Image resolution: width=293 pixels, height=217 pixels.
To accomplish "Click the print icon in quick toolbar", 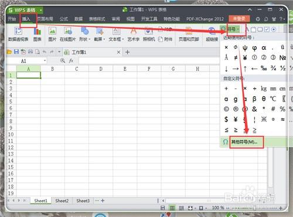I will pos(30,52).
